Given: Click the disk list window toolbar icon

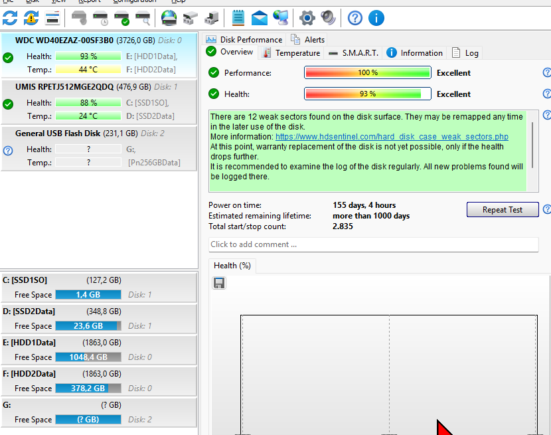Looking at the screenshot, I should click(x=52, y=18).
